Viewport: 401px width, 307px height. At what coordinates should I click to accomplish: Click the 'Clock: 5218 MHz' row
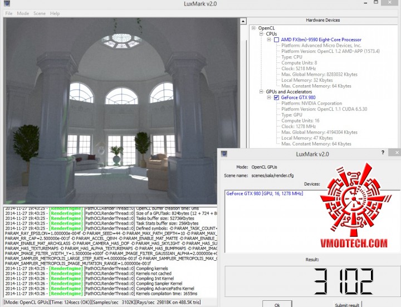[299, 69]
